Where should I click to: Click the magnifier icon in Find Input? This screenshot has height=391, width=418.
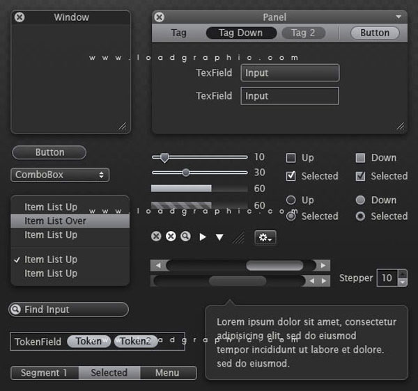(16, 310)
